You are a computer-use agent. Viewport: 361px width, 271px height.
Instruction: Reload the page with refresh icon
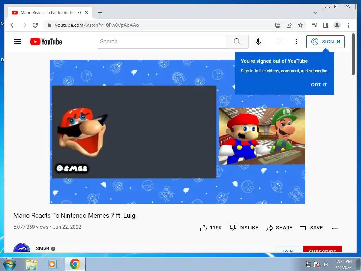click(x=35, y=25)
